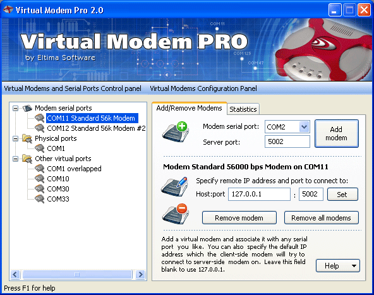Screen dimensions: 374x295
Task: Click the Host IP address field 127.0.0.1
Action: pyautogui.click(x=259, y=194)
